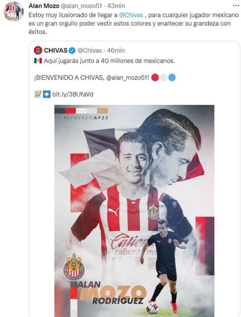
Task: Follow the @Chivas mention in tweet text
Action: (x=131, y=15)
